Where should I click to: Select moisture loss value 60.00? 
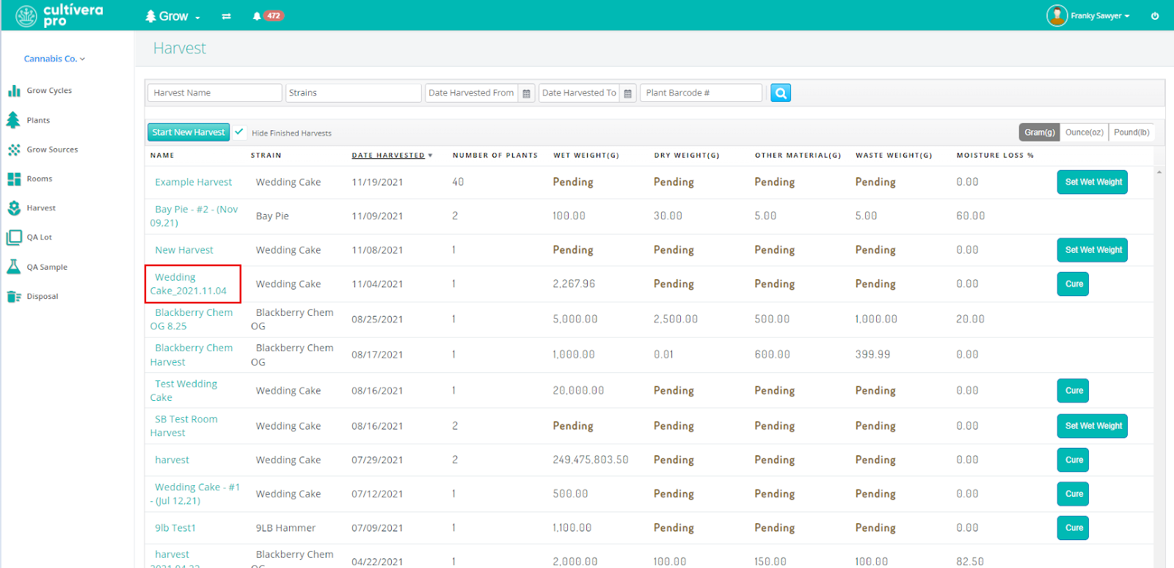pyautogui.click(x=971, y=216)
